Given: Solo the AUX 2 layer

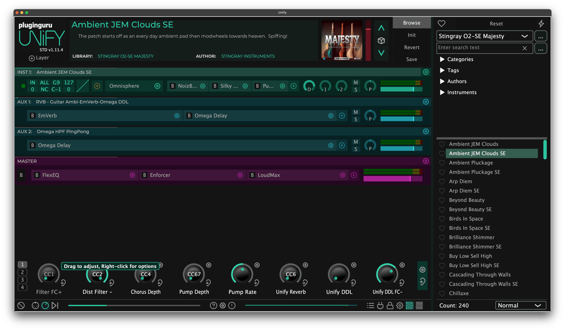Looking at the screenshot, I should [x=356, y=149].
